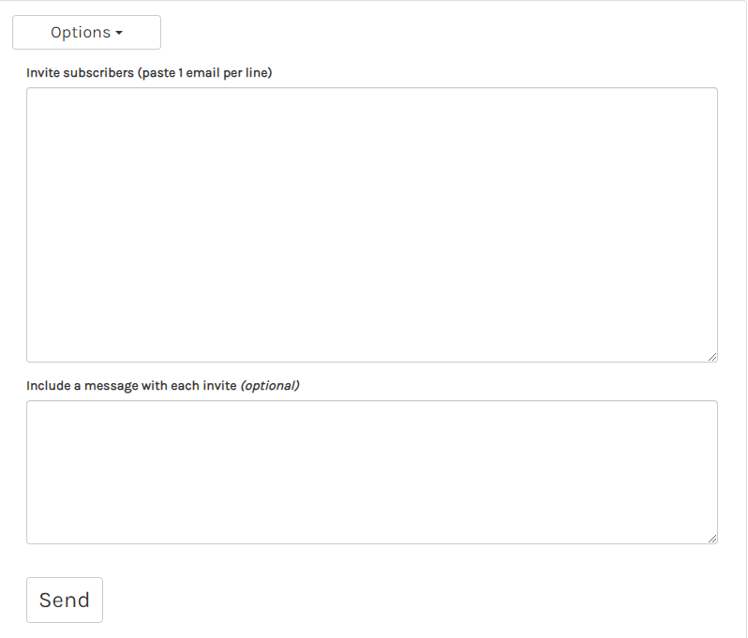Click the word 'Send' on the button

click(x=65, y=601)
